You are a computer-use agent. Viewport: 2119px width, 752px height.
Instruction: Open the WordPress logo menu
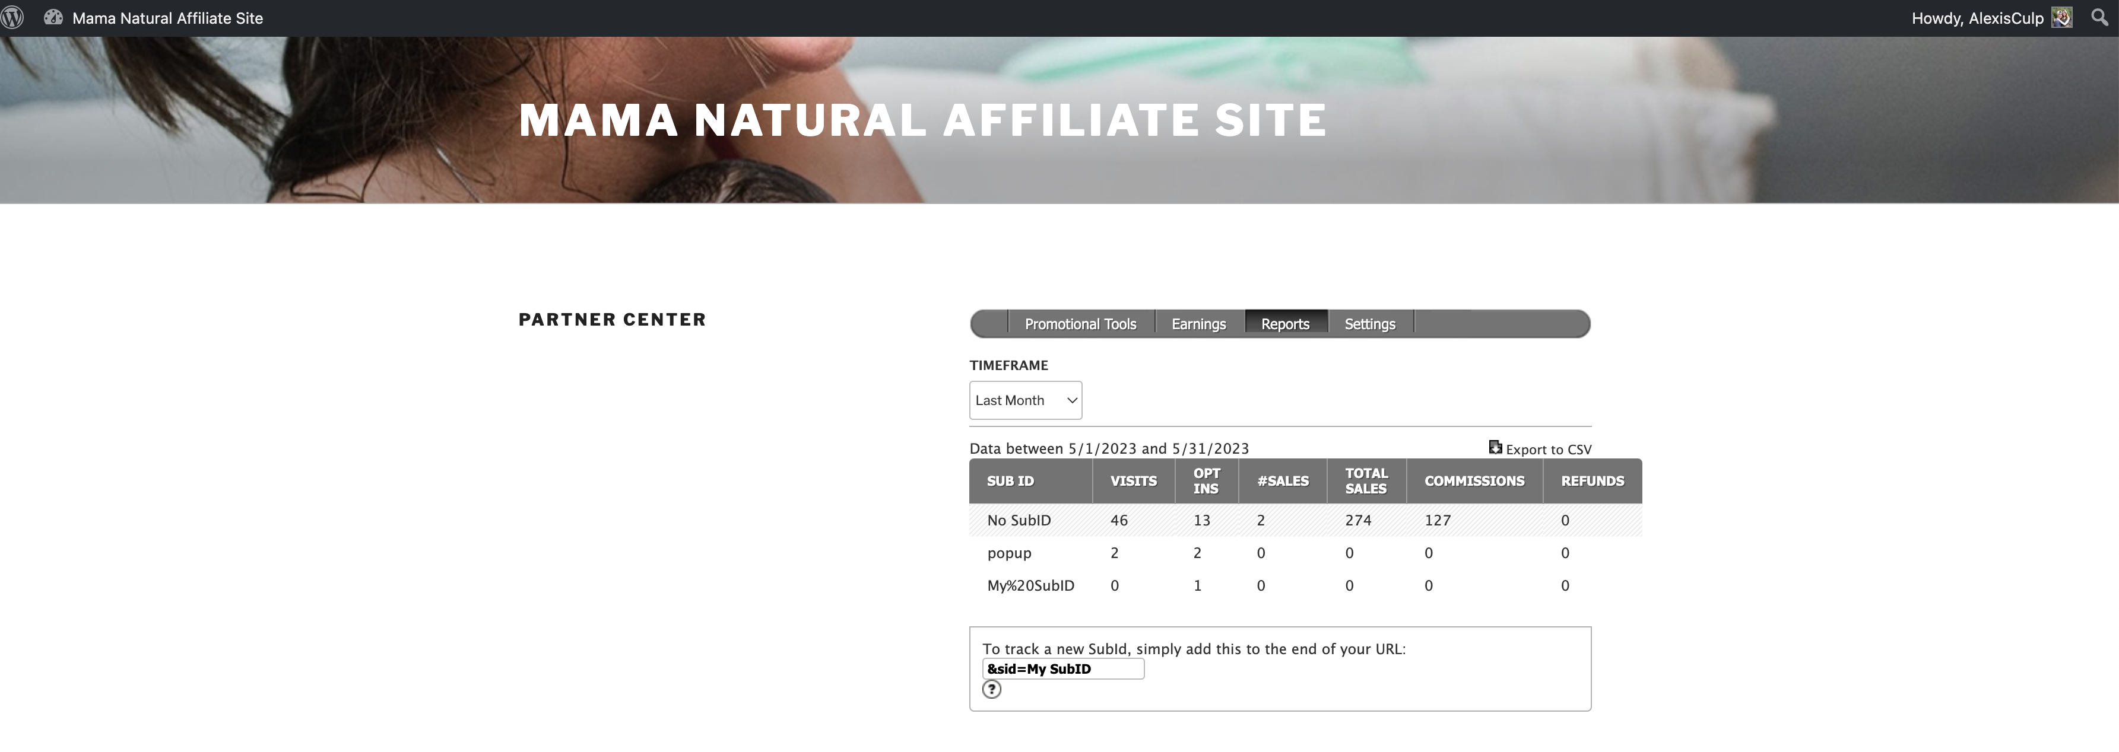(x=12, y=17)
